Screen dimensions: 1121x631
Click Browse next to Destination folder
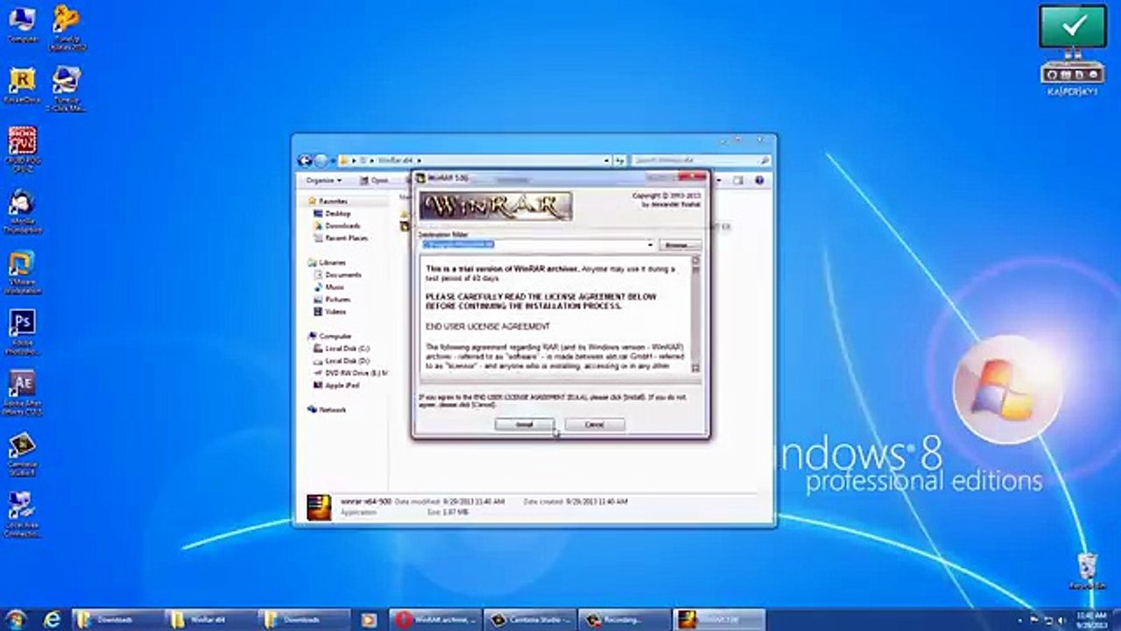click(x=679, y=245)
